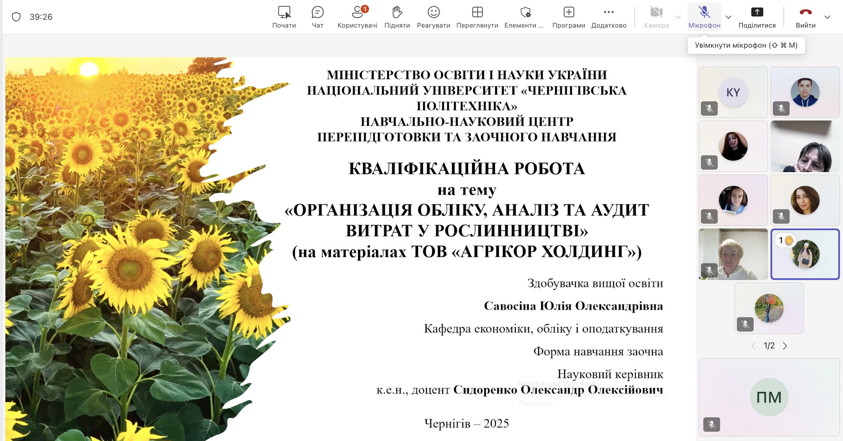Open the Чат panel
Screen dimensions: 843x441
[x=317, y=17]
